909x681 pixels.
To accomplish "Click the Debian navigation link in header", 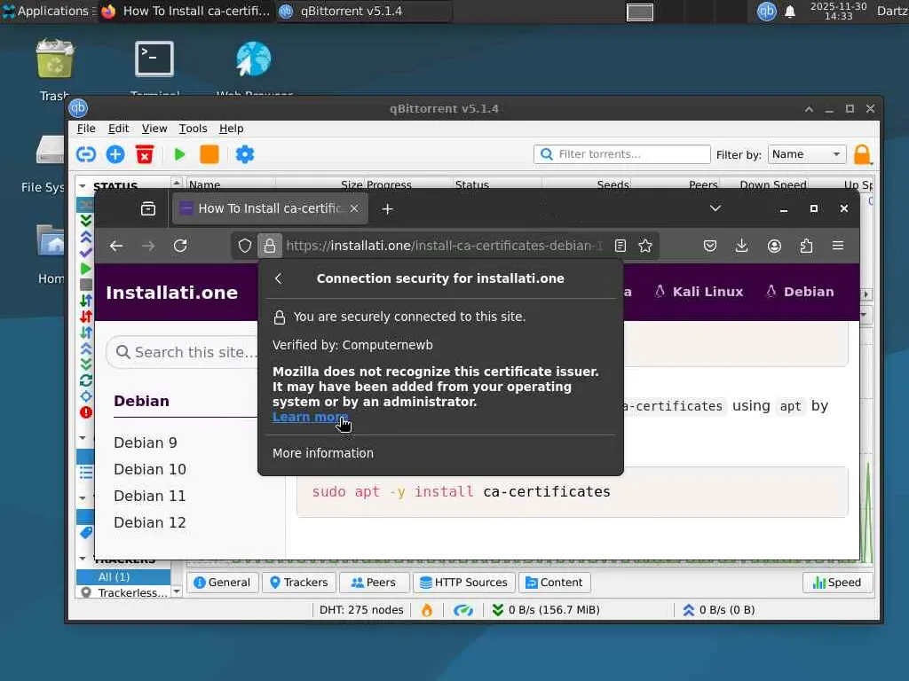I will click(800, 292).
